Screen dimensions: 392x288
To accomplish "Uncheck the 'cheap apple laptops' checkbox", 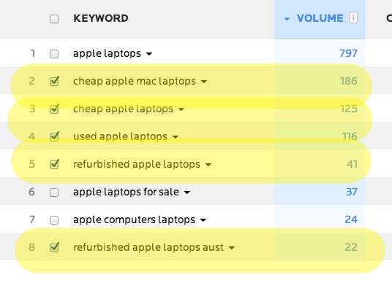I will (54, 109).
